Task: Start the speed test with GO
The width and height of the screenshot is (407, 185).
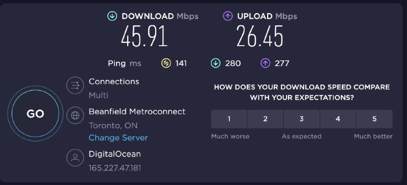Action: (x=35, y=114)
